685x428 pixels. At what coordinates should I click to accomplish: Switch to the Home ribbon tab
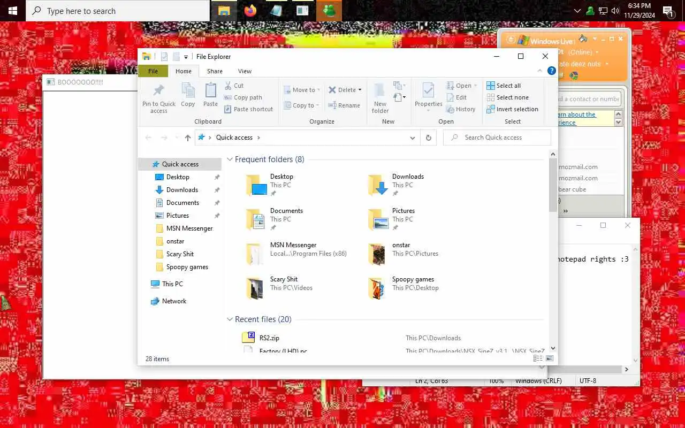(x=184, y=71)
